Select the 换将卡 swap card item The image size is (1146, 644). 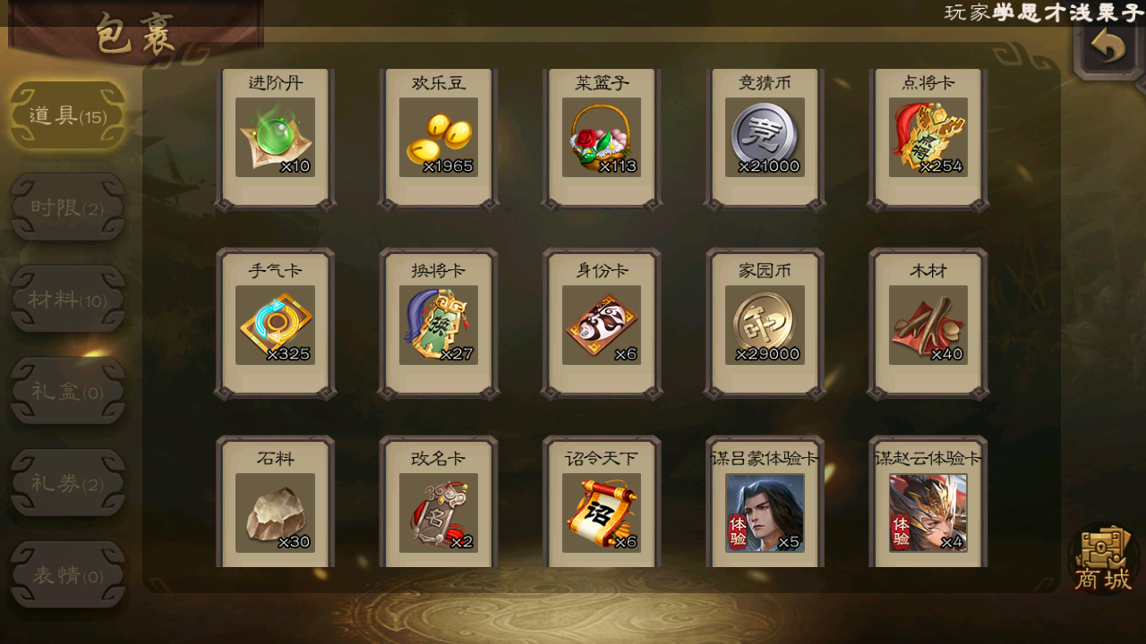click(x=438, y=325)
